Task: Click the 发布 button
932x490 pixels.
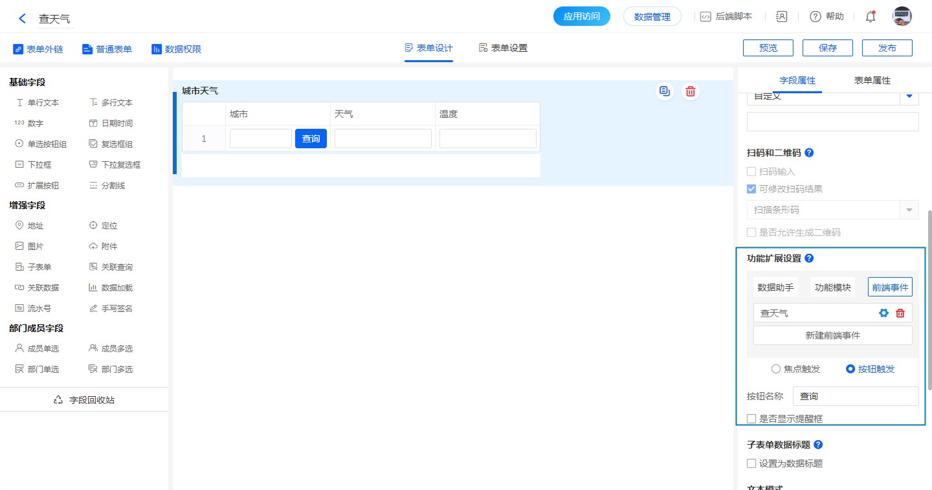Action: (887, 48)
